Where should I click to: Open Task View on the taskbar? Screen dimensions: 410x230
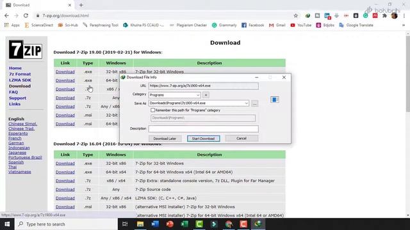coord(125,224)
